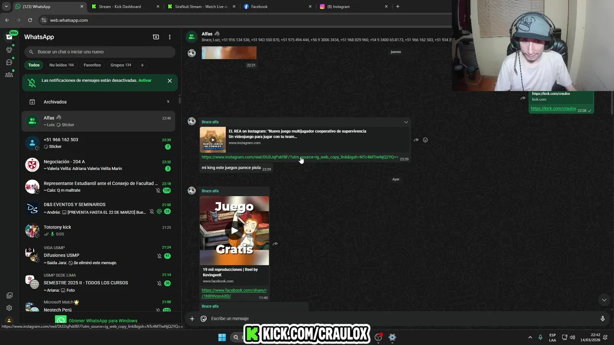Open the kick.com/craulox sent link
Viewport: 614px width, 345px height.
coord(554,109)
